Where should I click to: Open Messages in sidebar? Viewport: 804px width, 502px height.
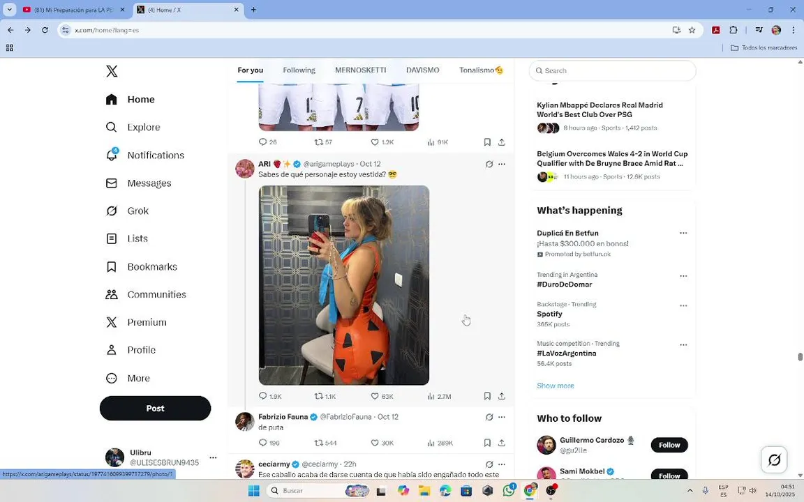(138, 183)
